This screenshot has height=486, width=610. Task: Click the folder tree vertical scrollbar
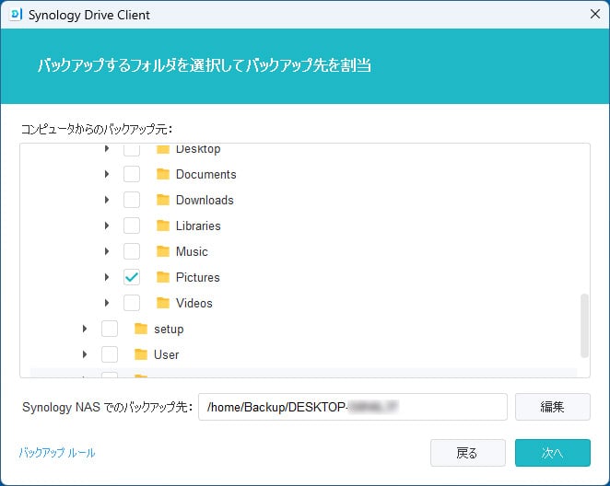(583, 325)
